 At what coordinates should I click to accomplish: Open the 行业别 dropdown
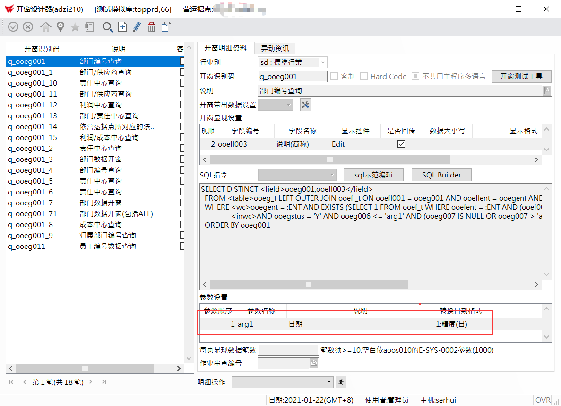coord(323,62)
